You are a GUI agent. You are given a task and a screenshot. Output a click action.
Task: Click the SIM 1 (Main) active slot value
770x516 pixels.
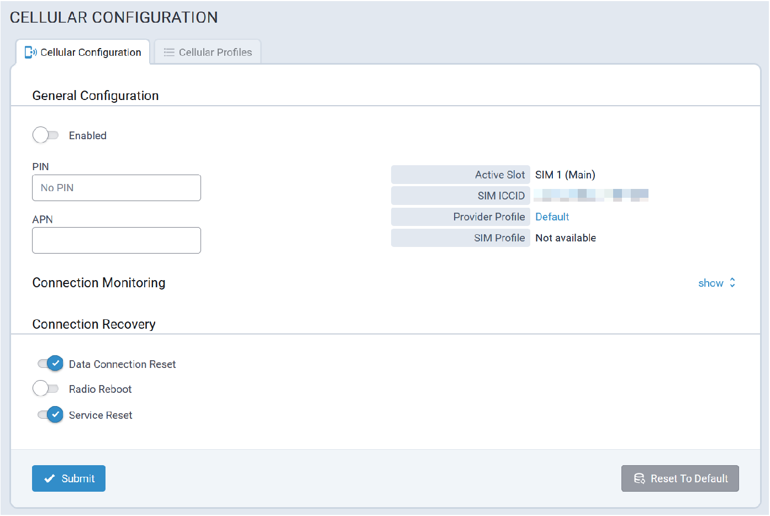[x=565, y=175]
